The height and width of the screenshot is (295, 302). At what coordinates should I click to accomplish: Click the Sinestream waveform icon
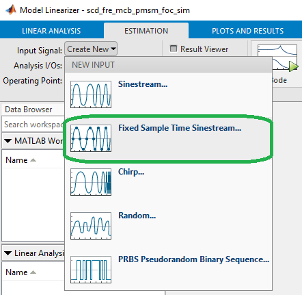91,94
